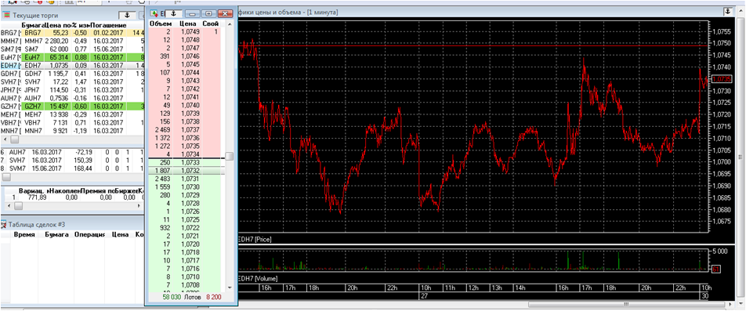The height and width of the screenshot is (311, 746).
Task: Click the order book window's title icon
Action: pyautogui.click(x=154, y=13)
